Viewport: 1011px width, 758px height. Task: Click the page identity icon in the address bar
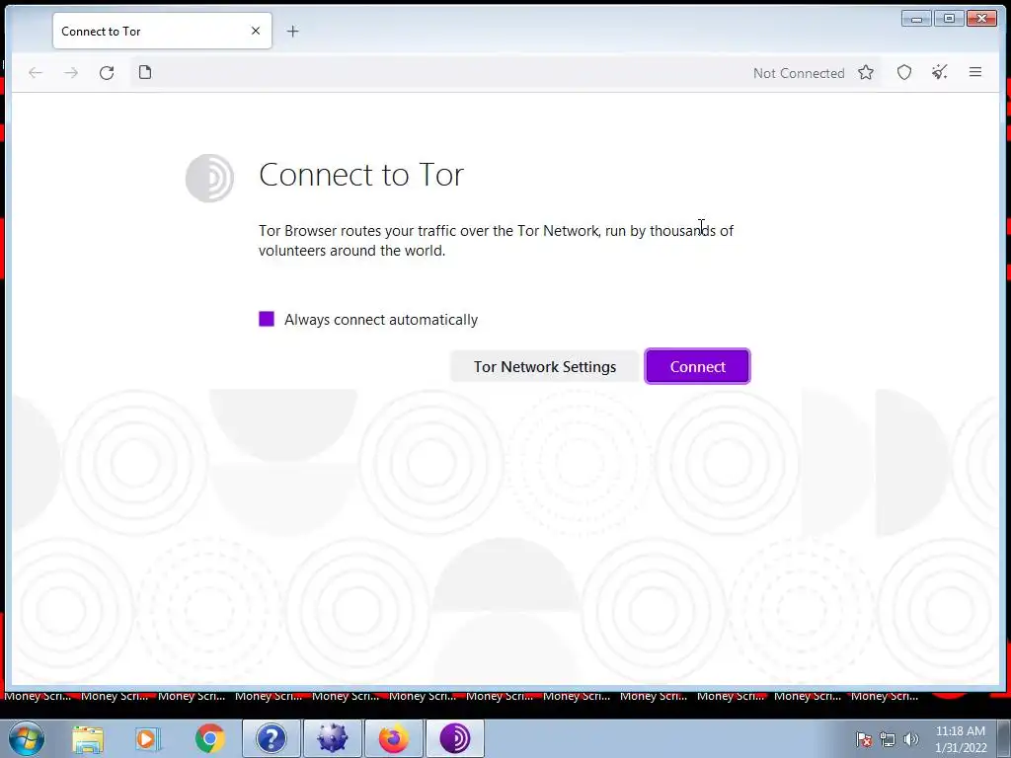[x=145, y=72]
